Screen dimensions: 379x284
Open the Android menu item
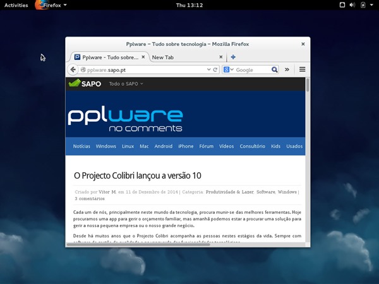[x=164, y=146]
